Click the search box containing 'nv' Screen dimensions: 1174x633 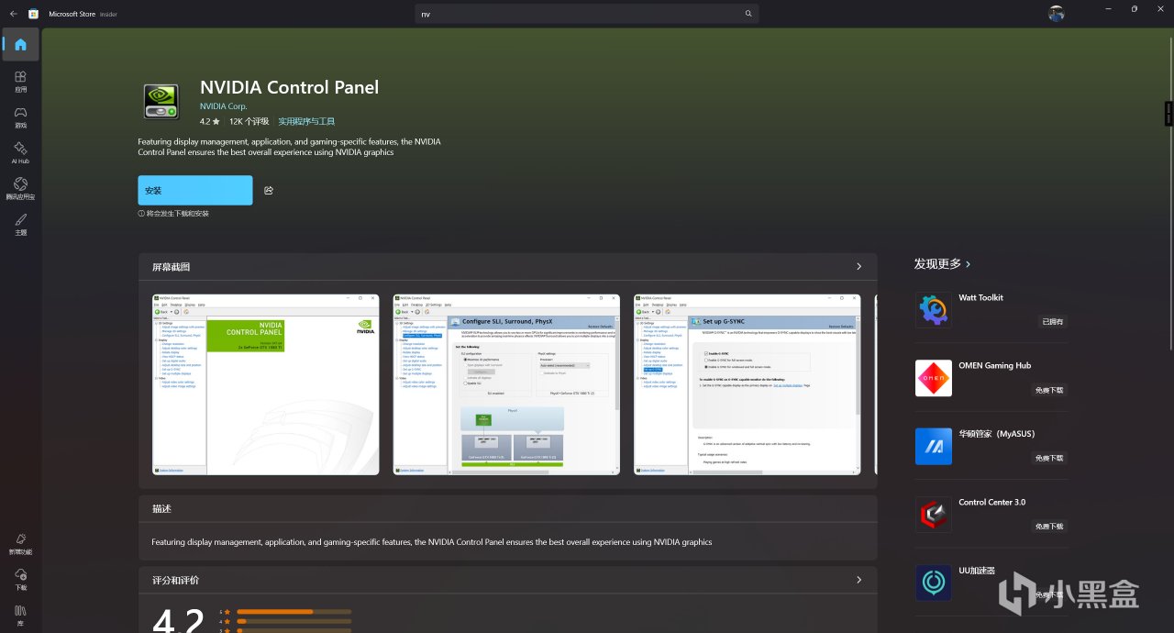pyautogui.click(x=587, y=14)
